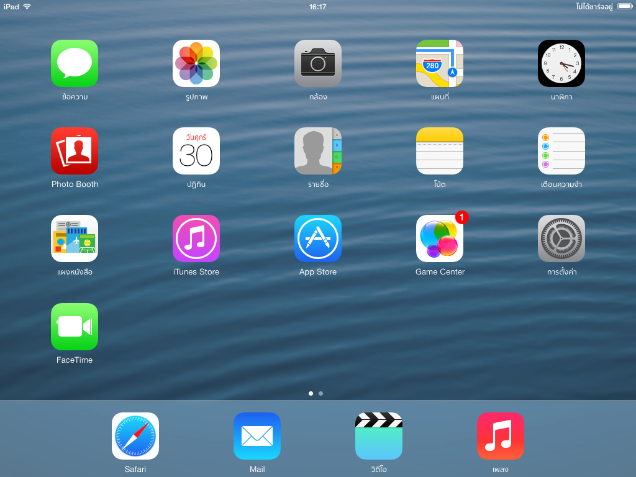Launch the iTunes Store app
636x477 pixels.
click(x=196, y=238)
